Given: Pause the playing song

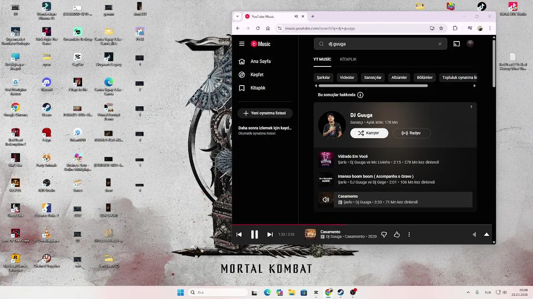Looking at the screenshot, I should 254,235.
